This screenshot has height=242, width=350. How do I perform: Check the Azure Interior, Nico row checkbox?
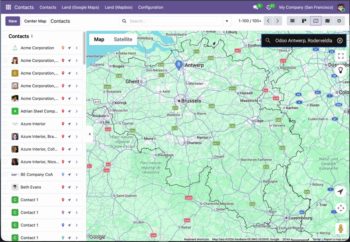[x=5, y=161]
